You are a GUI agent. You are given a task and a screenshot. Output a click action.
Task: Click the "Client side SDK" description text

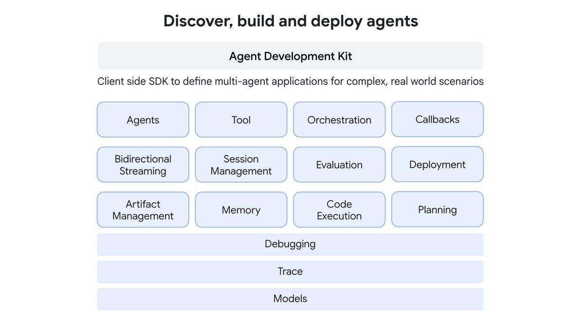coord(291,81)
